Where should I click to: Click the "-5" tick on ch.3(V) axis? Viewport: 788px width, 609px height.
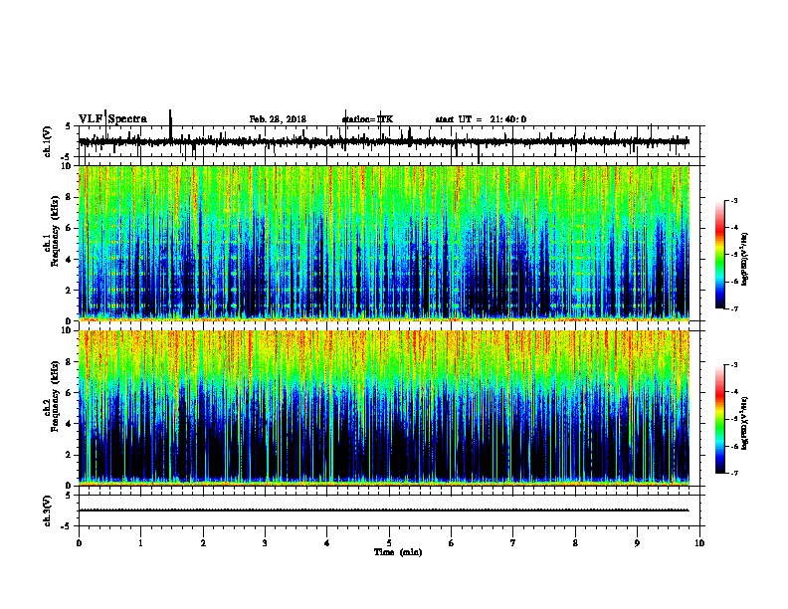tap(67, 526)
